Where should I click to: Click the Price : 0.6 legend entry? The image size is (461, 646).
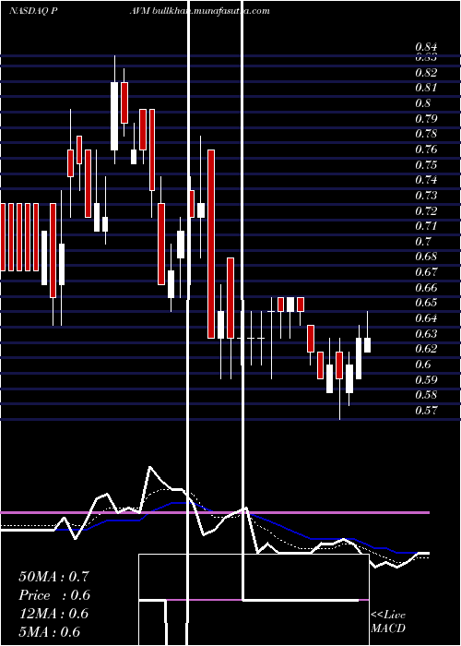[53, 595]
